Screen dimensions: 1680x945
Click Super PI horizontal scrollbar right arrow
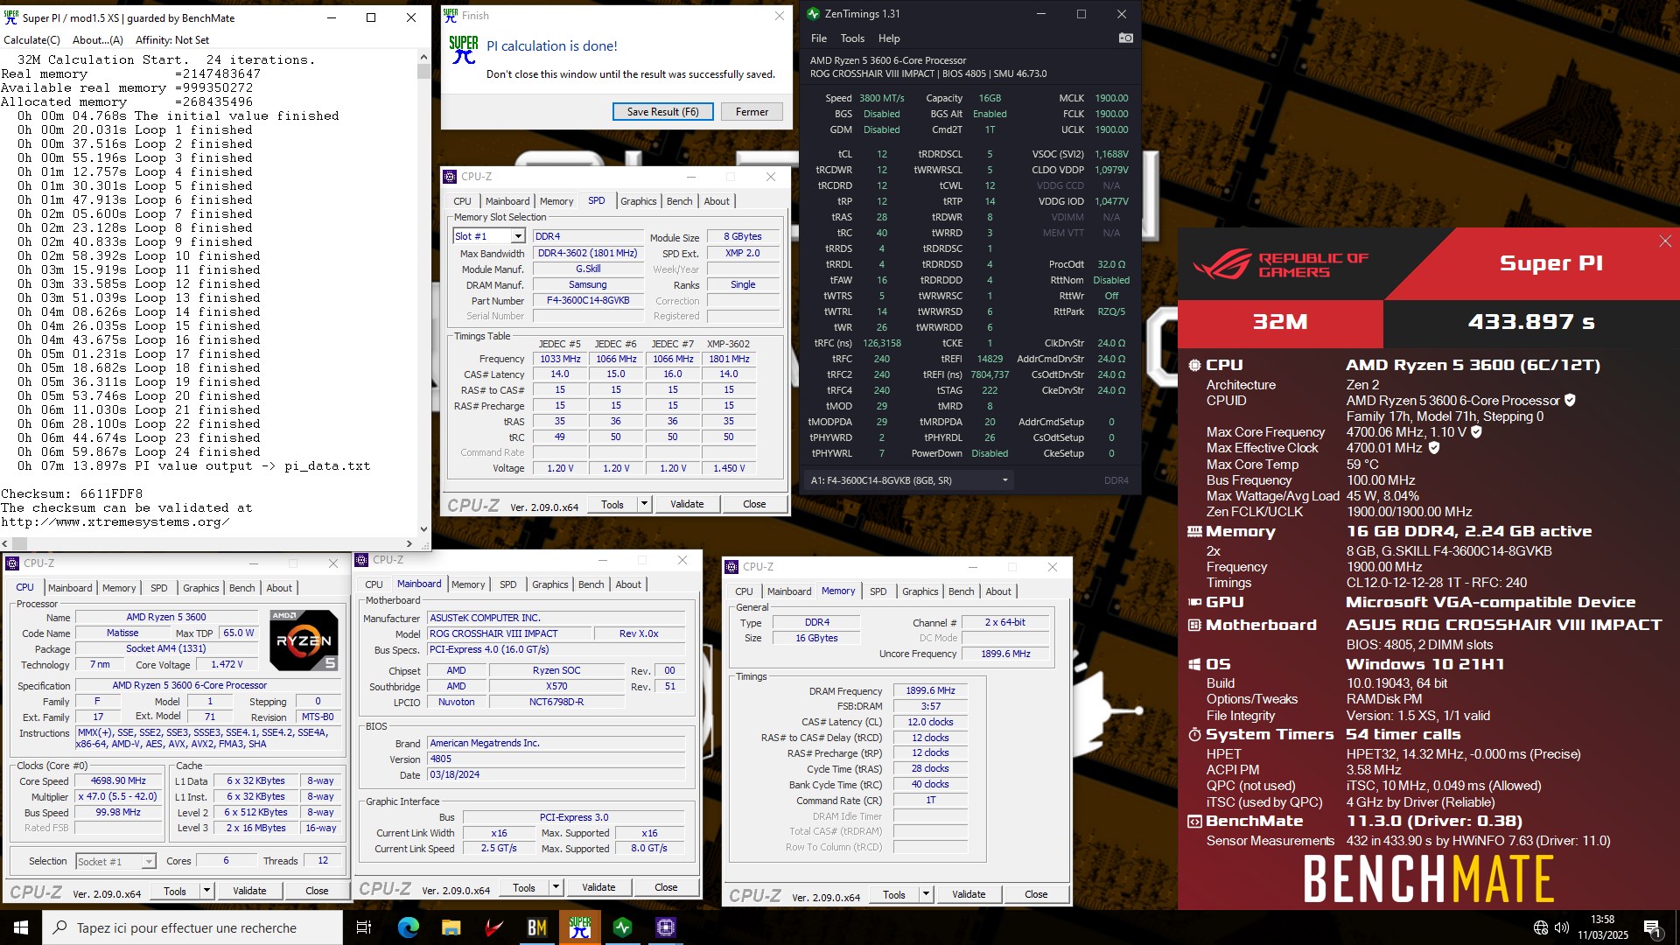[409, 543]
